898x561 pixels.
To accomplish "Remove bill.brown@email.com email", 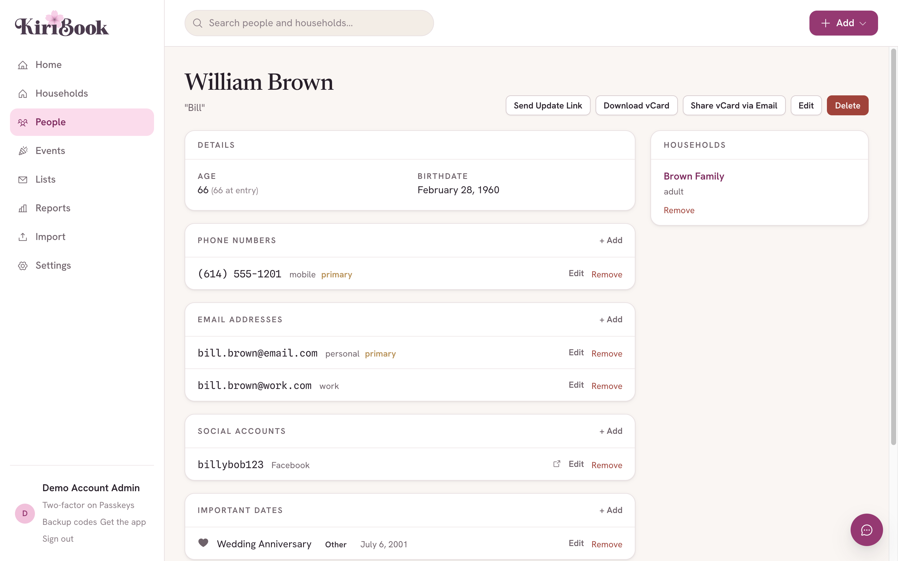I will tap(607, 354).
